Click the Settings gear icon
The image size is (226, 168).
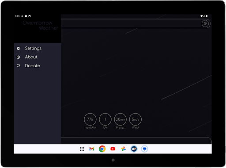18,49
